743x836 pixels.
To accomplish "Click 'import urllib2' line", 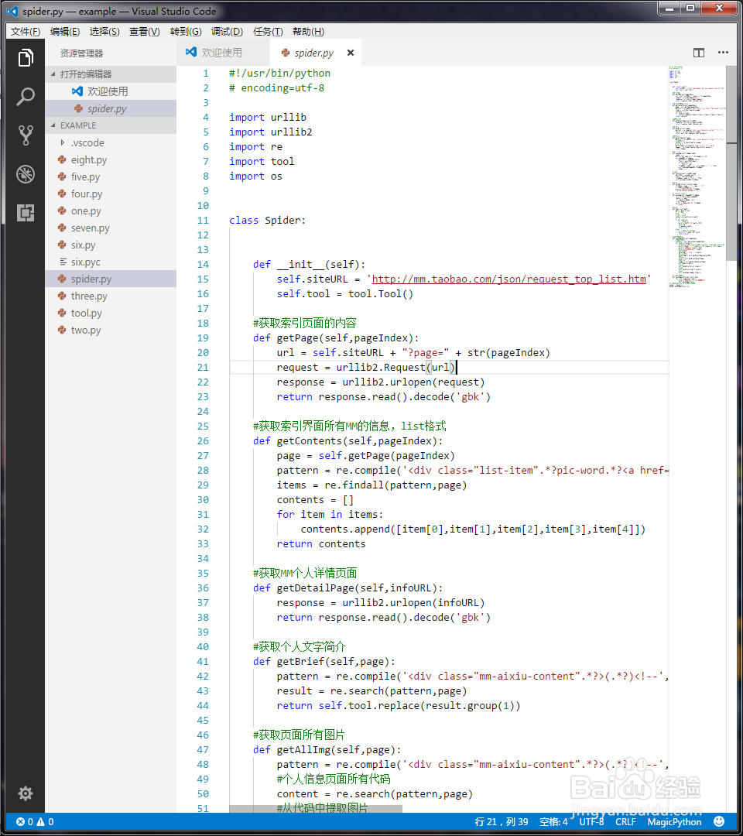I will 271,132.
